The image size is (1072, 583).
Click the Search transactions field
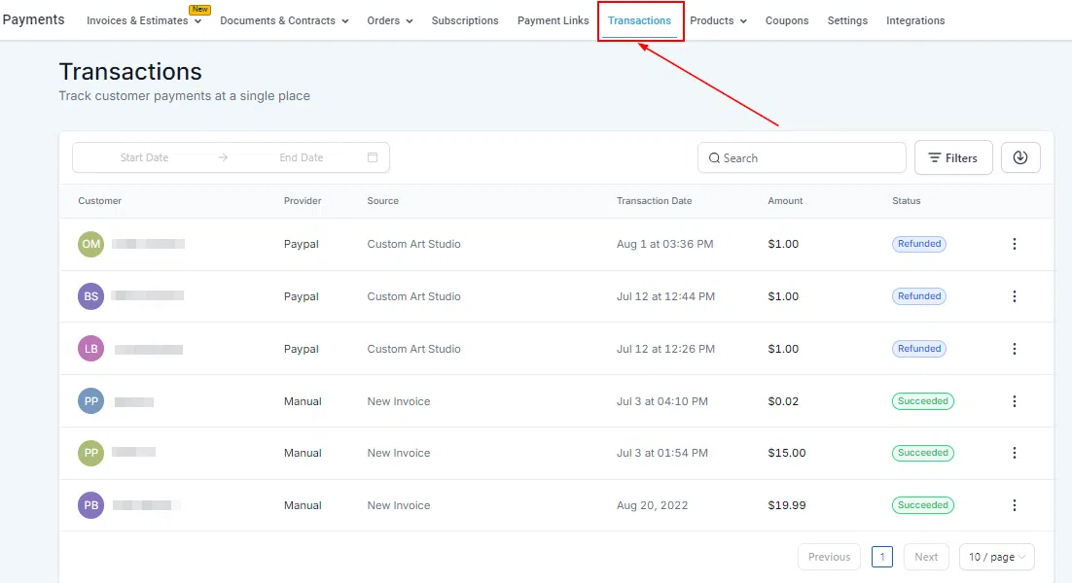802,157
